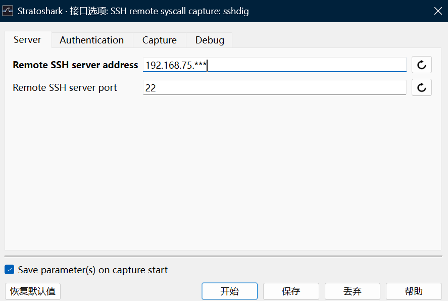The image size is (448, 301).
Task: Click the 帮助 help button
Action: (x=414, y=291)
